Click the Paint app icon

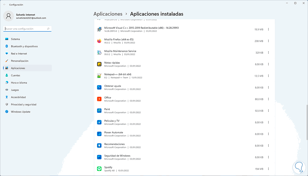click(99, 111)
